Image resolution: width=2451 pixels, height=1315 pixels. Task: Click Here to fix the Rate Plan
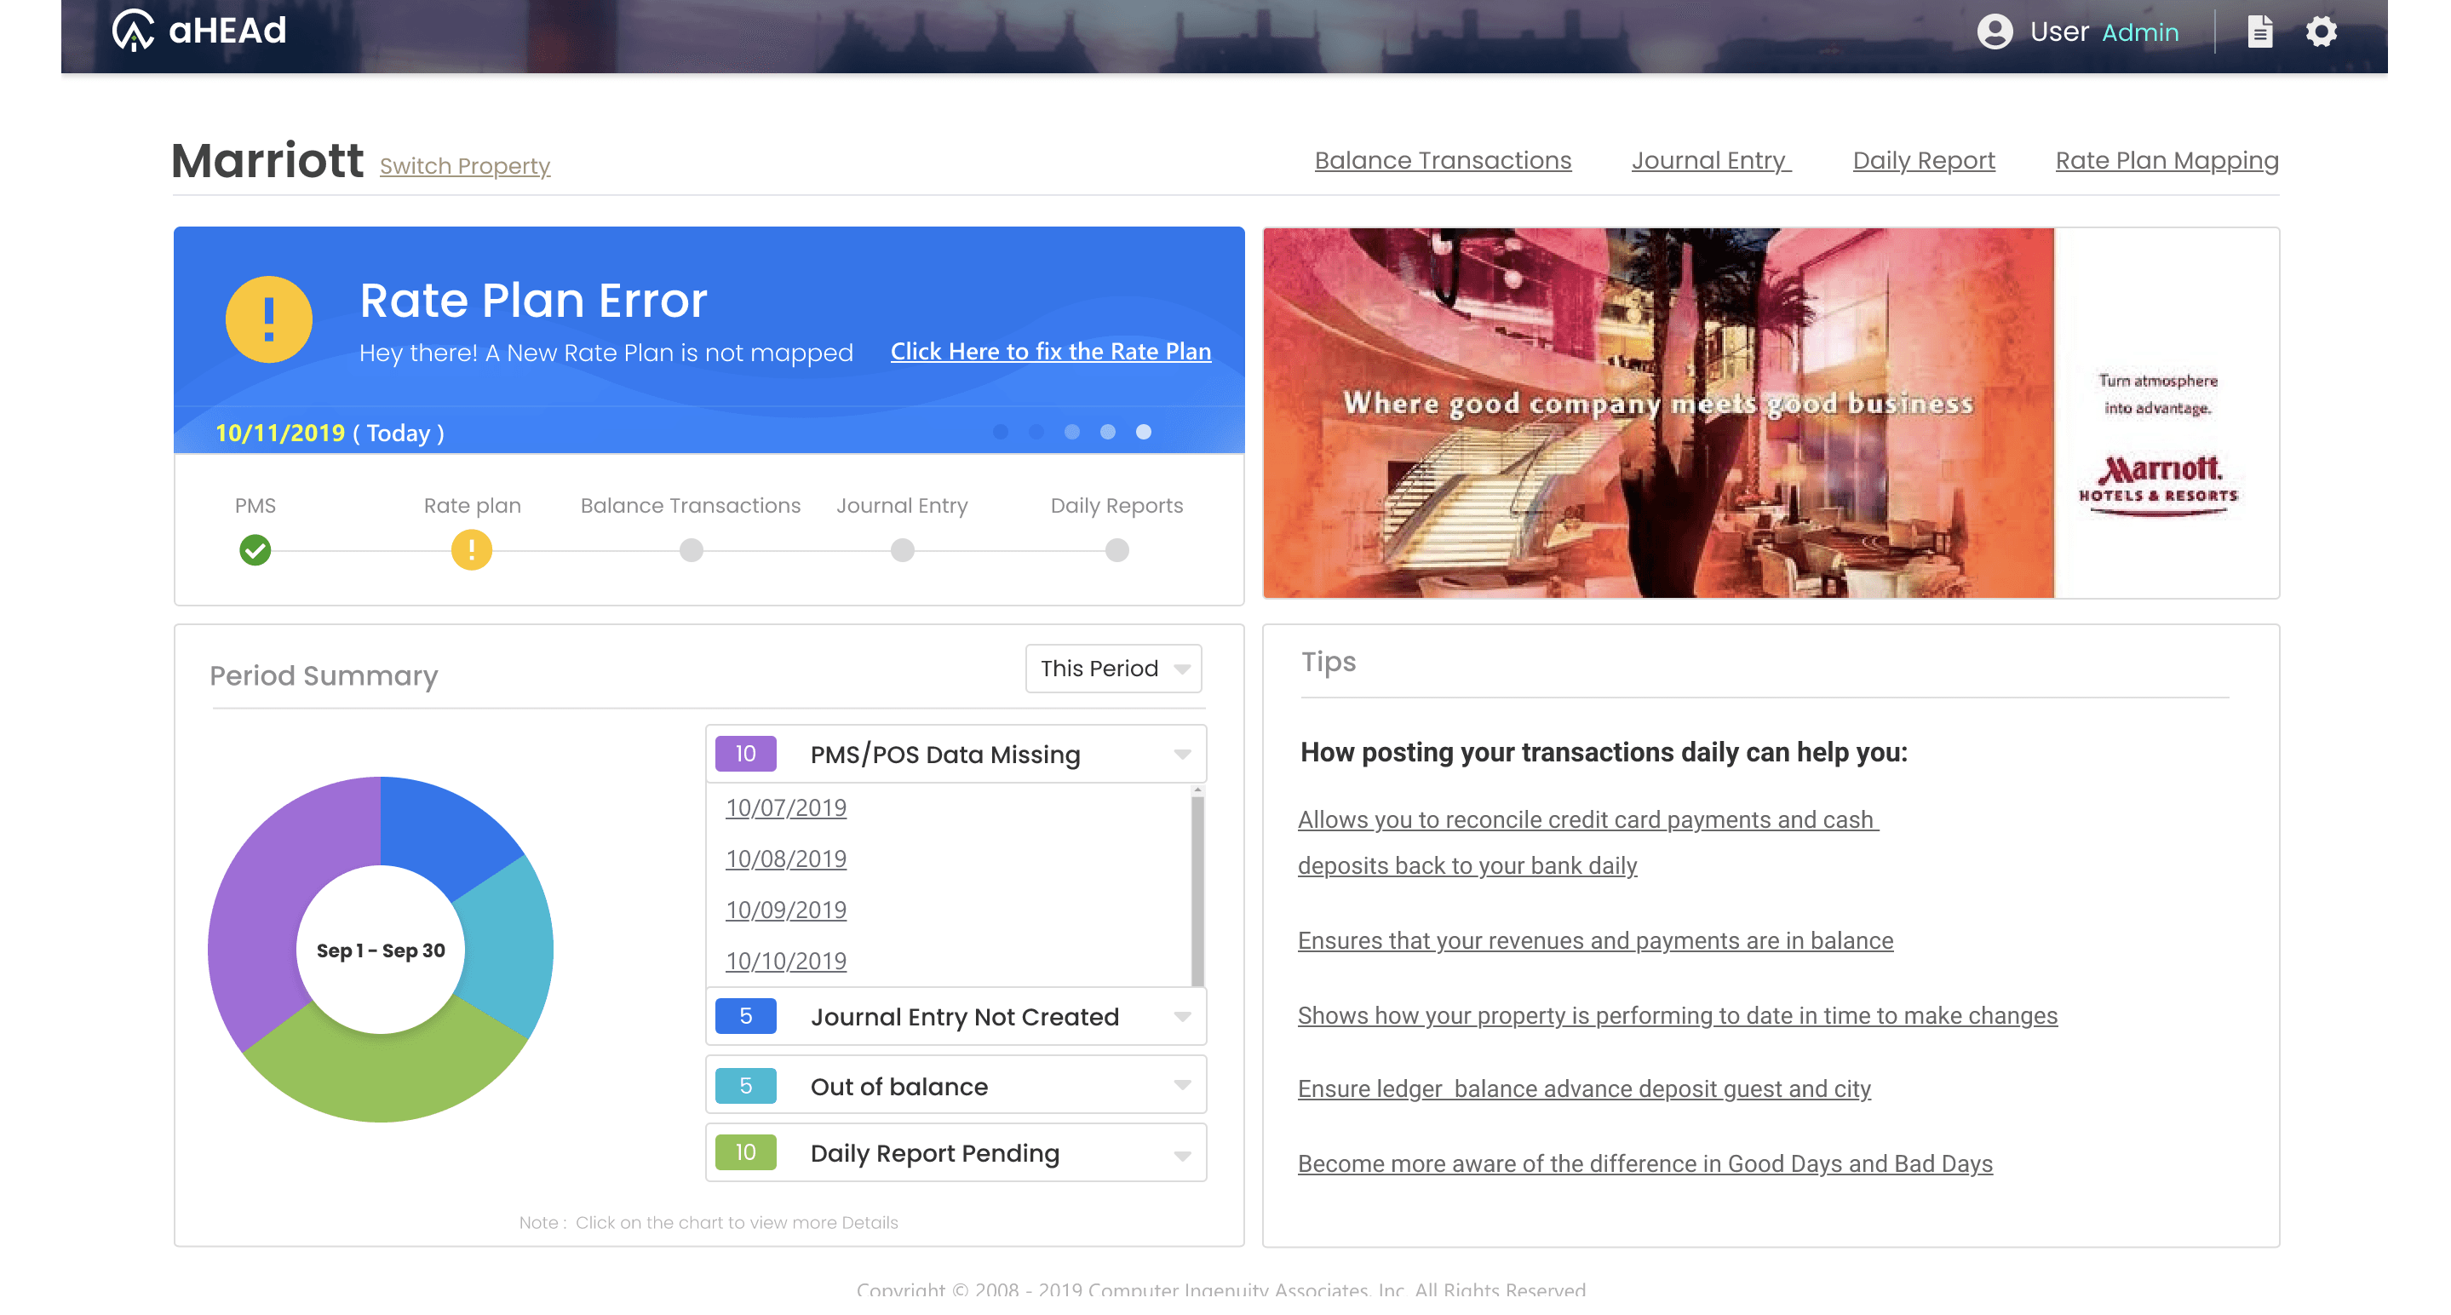click(1050, 351)
